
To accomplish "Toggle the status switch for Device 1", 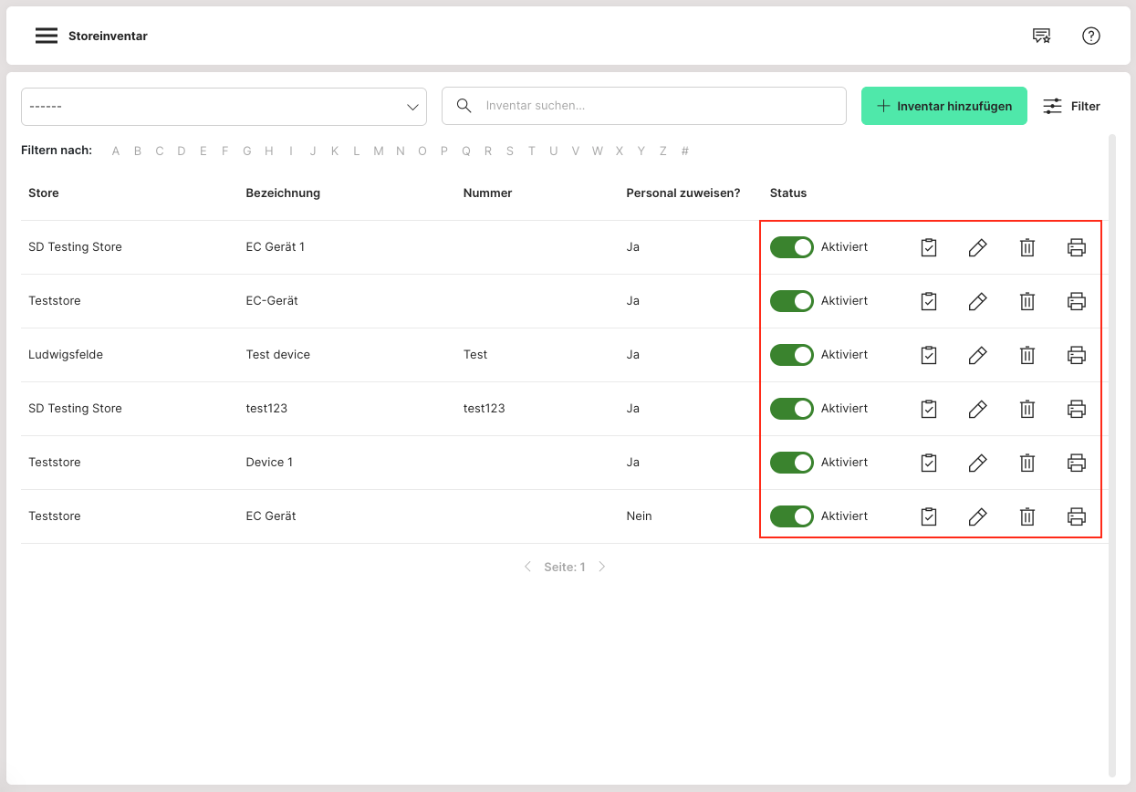I will click(x=791, y=463).
